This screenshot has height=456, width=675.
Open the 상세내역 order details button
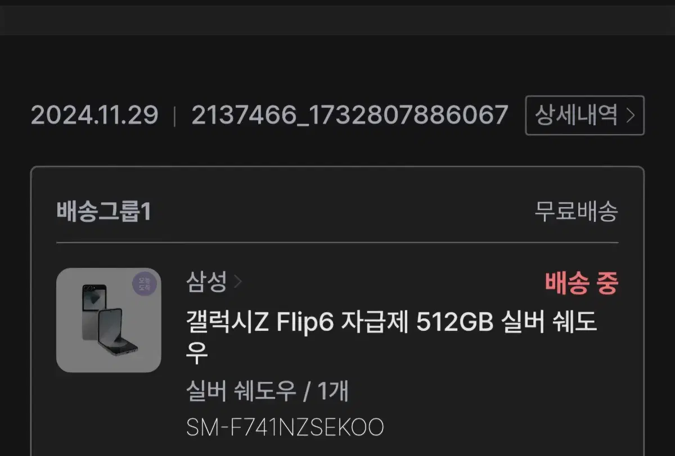pos(584,116)
